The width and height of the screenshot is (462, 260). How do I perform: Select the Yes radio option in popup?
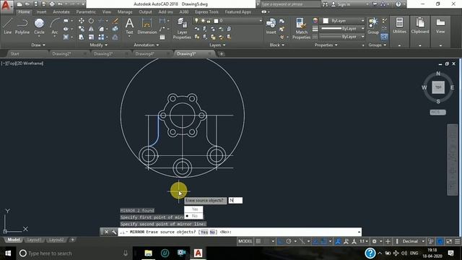click(x=193, y=209)
